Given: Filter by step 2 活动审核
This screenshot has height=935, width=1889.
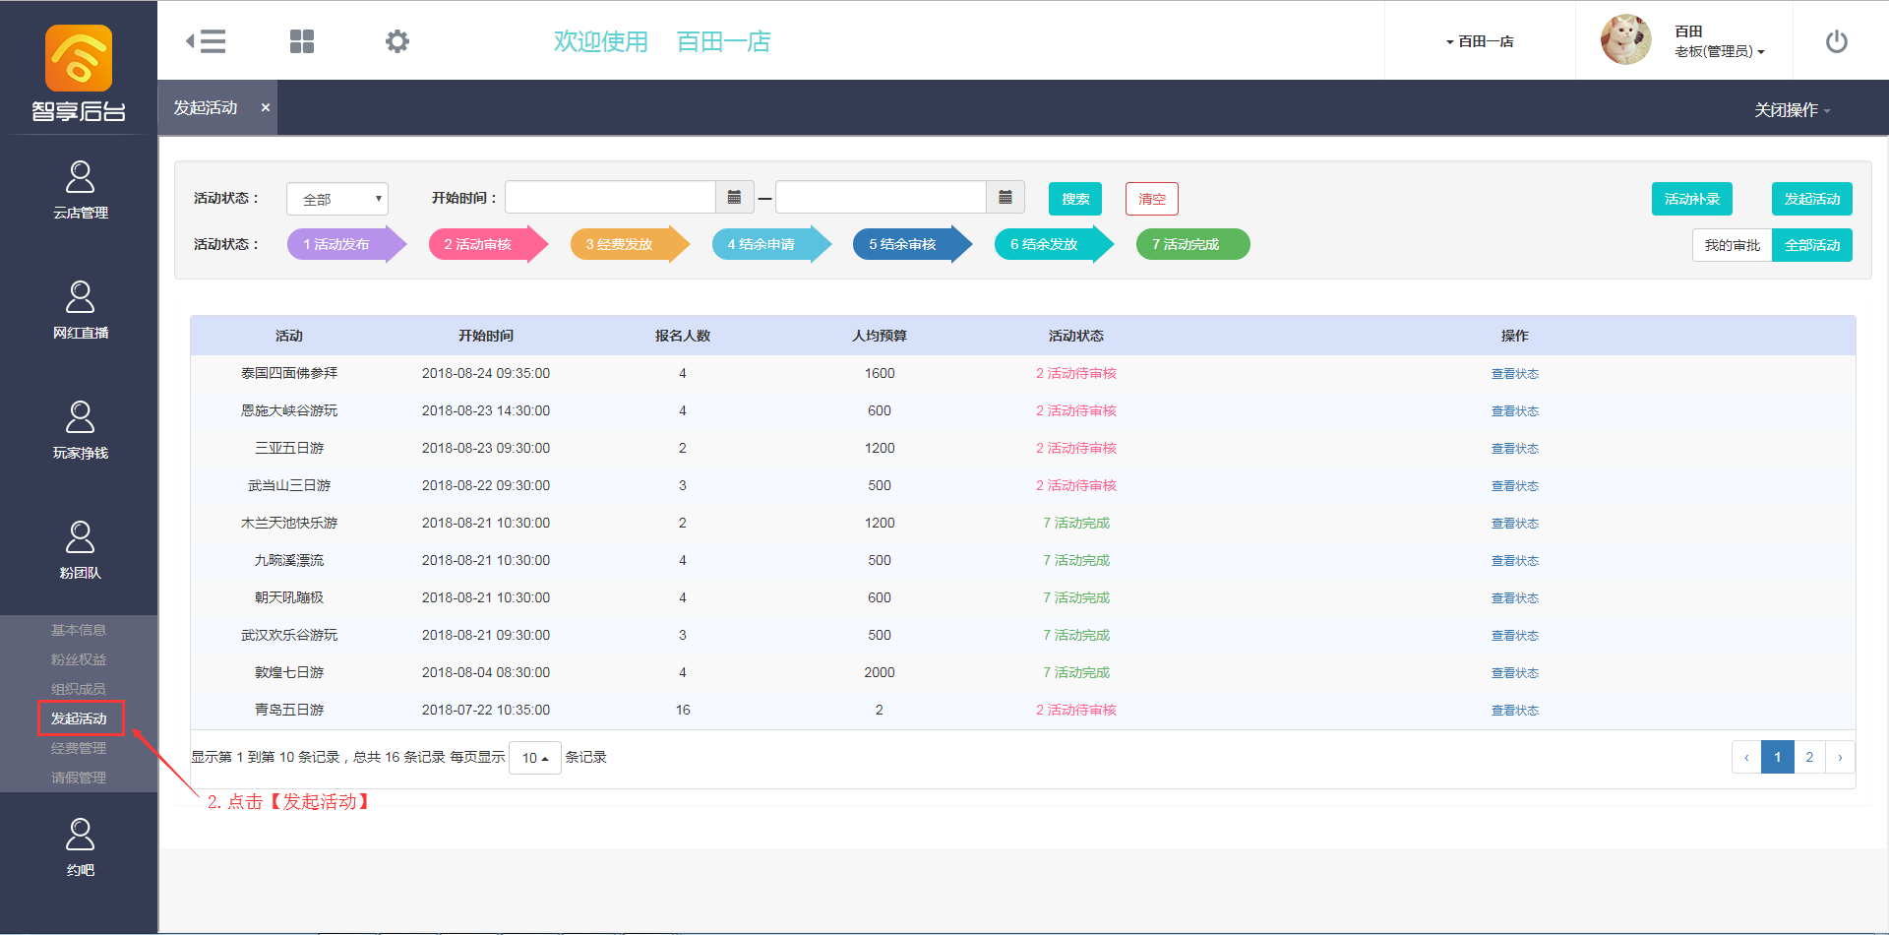Looking at the screenshot, I should click(x=488, y=244).
